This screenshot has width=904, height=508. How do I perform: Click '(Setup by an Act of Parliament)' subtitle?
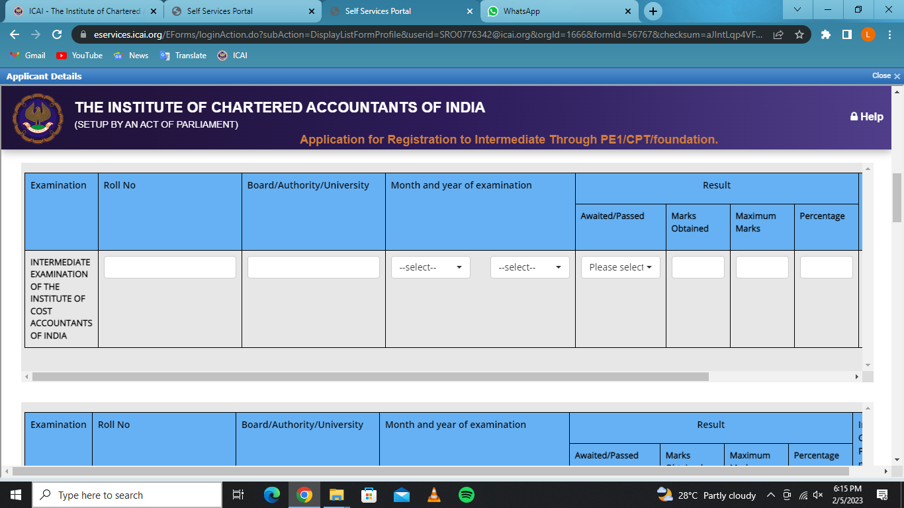pos(156,124)
